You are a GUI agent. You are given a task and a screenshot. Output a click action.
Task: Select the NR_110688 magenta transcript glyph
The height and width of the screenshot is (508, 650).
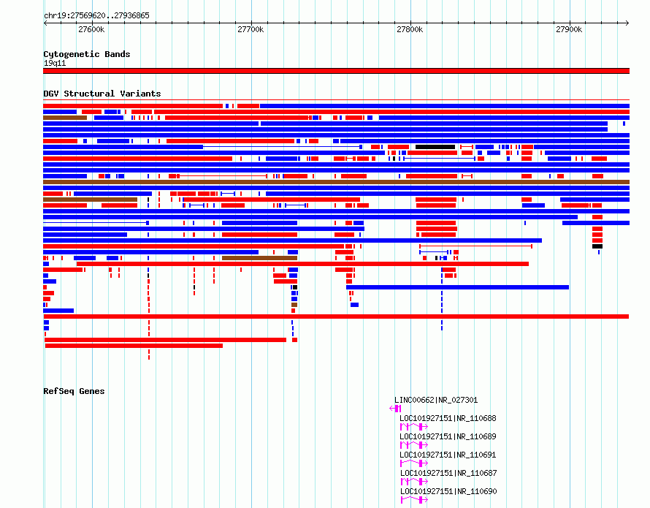(x=413, y=427)
